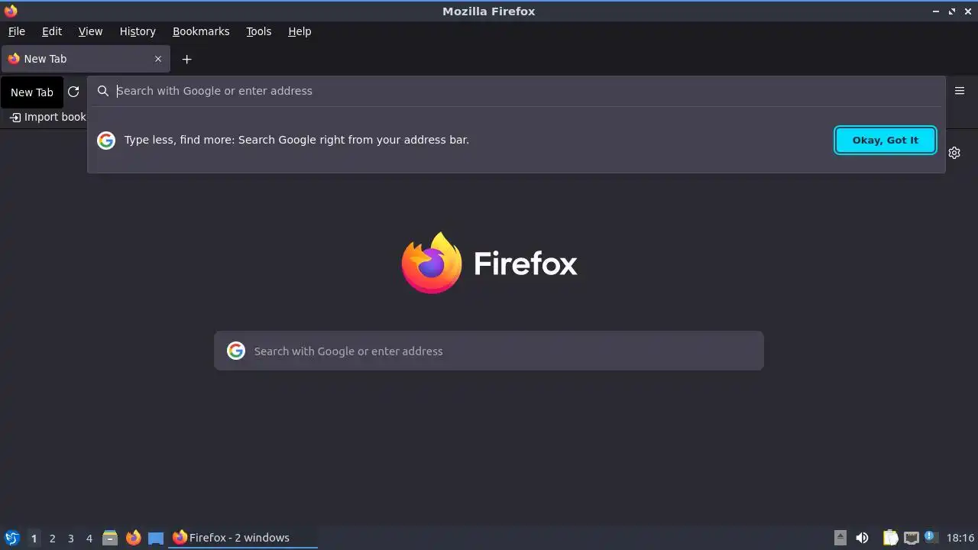Reload the current page
Viewport: 978px width, 550px height.
tap(73, 92)
